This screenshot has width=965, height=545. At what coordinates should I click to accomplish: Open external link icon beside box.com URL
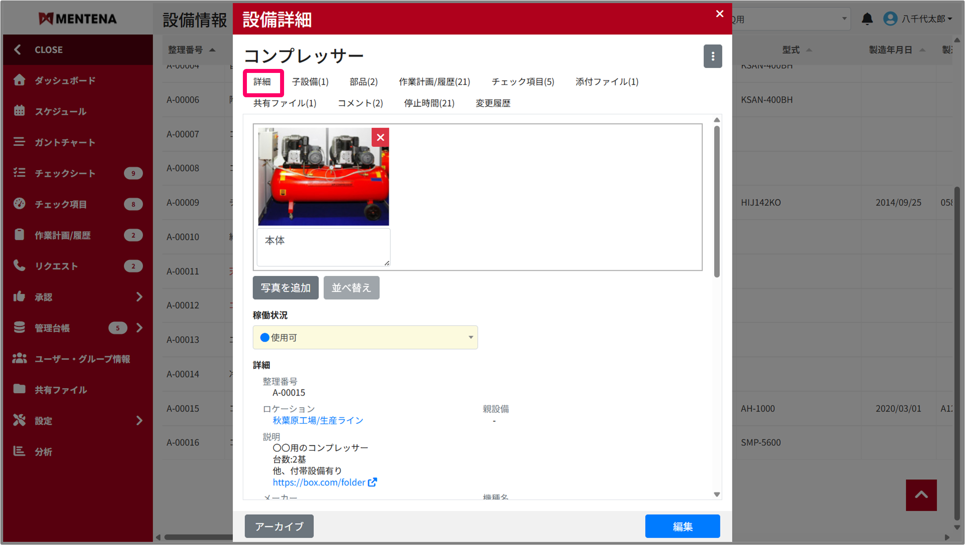(x=373, y=482)
